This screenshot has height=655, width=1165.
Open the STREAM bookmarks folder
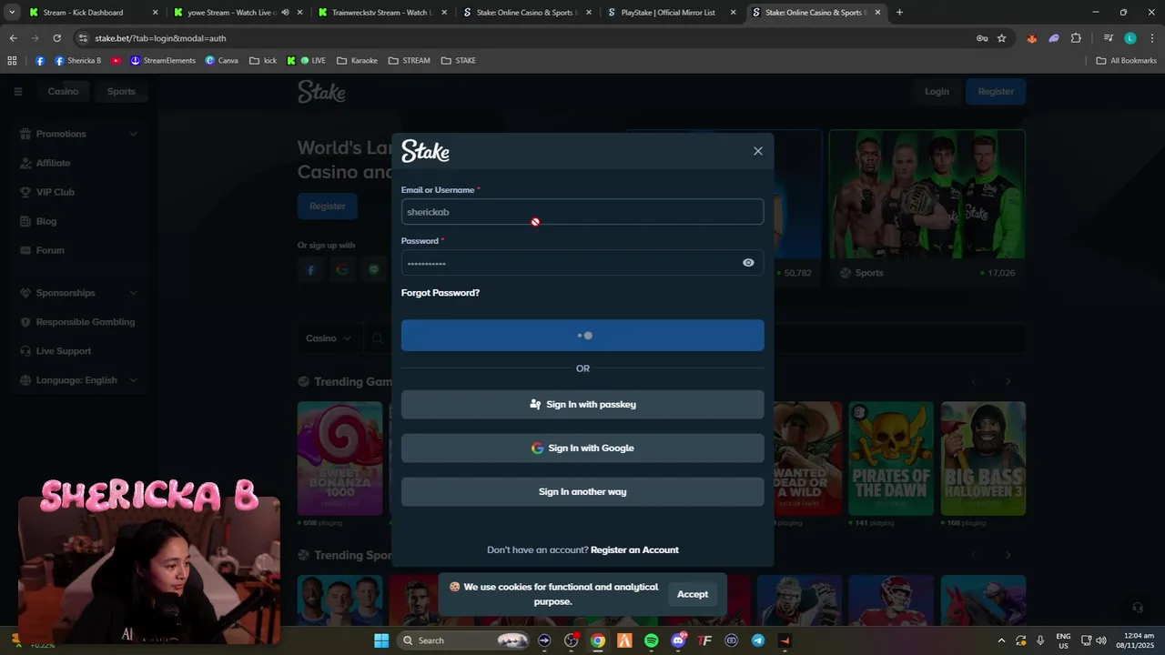pyautogui.click(x=409, y=61)
